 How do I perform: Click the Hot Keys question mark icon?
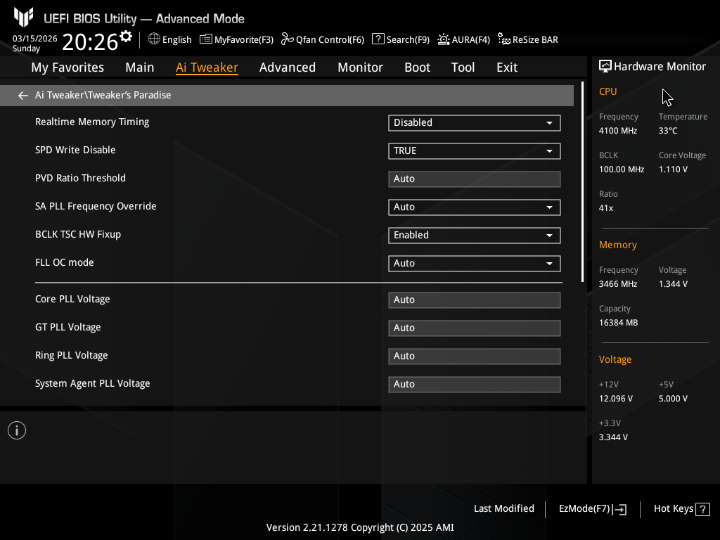tap(702, 509)
